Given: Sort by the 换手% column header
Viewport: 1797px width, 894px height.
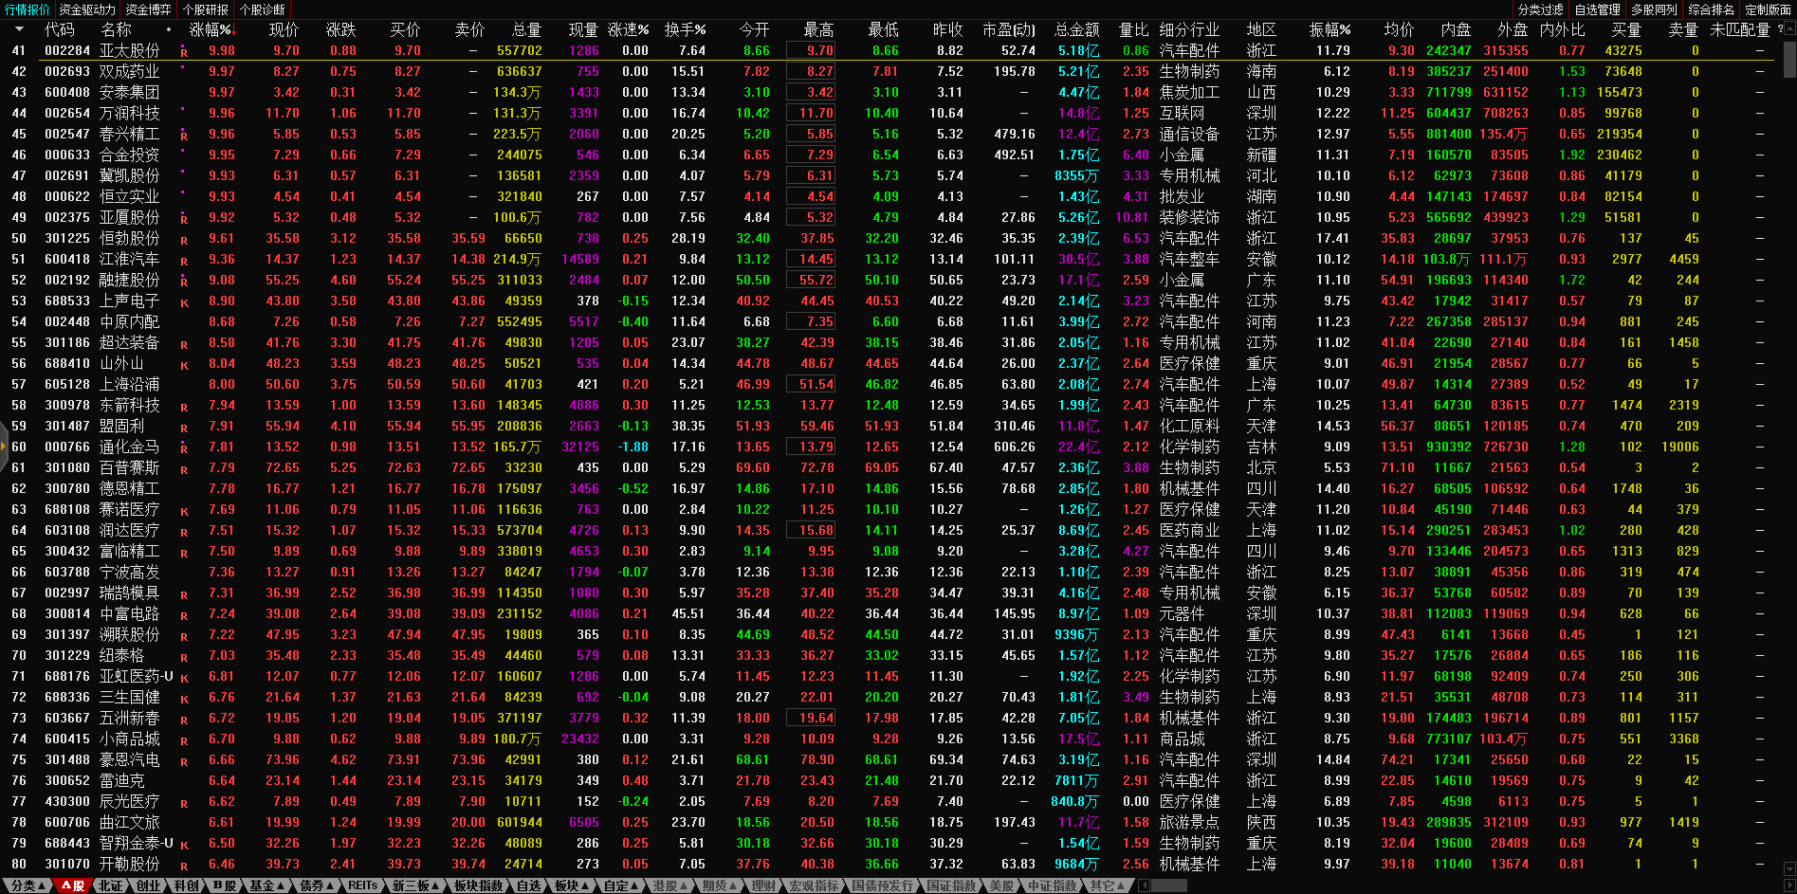Looking at the screenshot, I should point(685,29).
